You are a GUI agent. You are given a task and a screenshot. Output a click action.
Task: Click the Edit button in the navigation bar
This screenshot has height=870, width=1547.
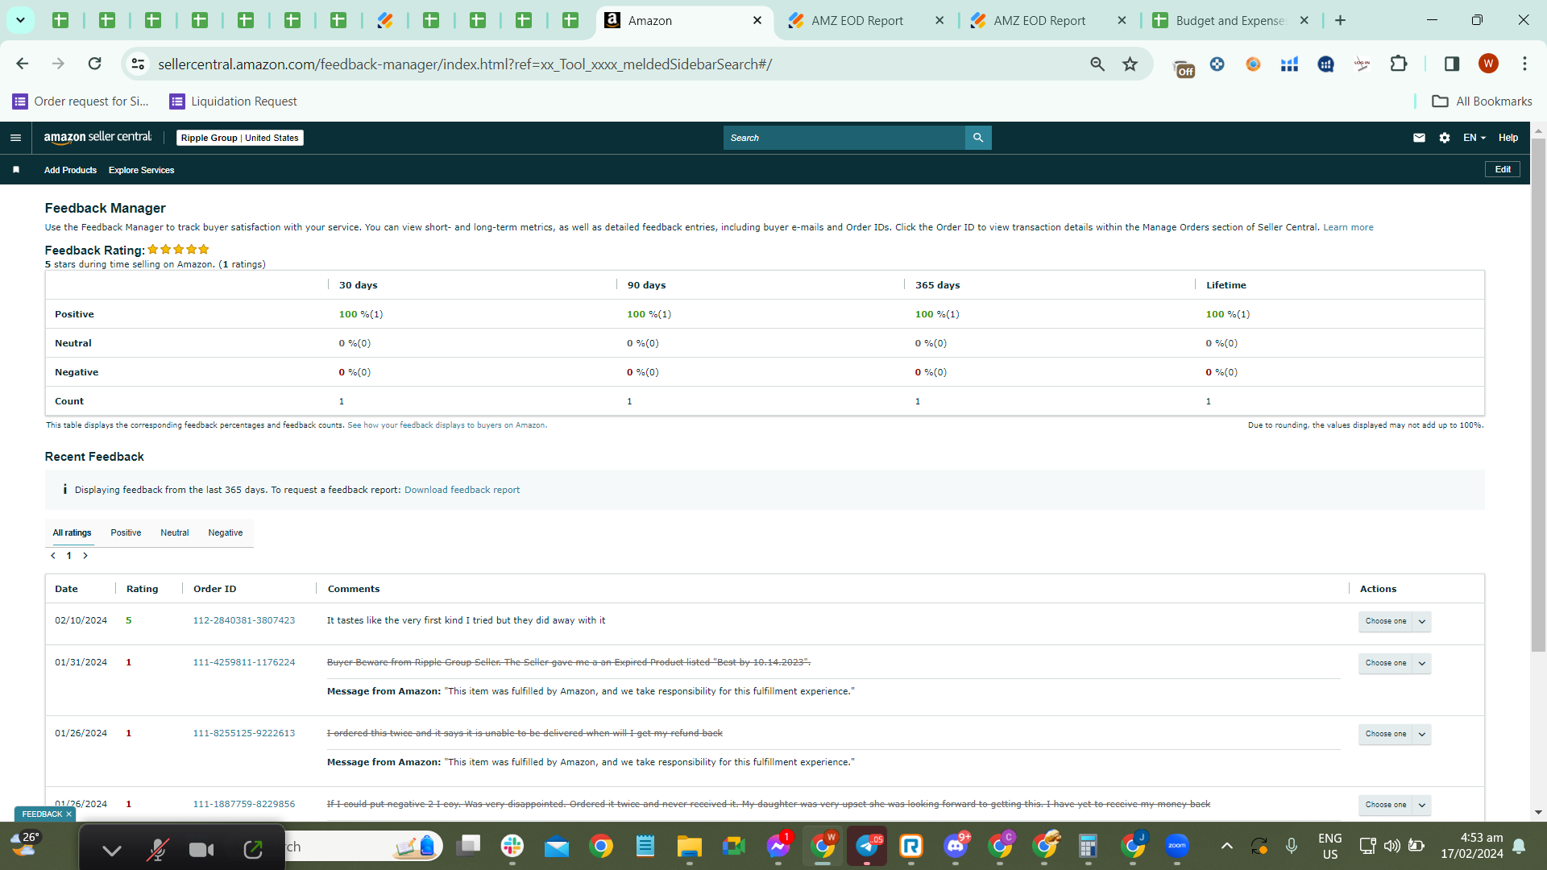(1503, 169)
